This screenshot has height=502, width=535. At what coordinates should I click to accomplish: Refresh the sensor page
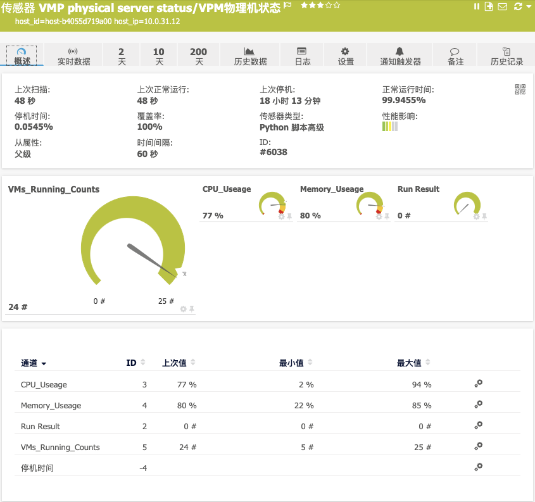[518, 6]
